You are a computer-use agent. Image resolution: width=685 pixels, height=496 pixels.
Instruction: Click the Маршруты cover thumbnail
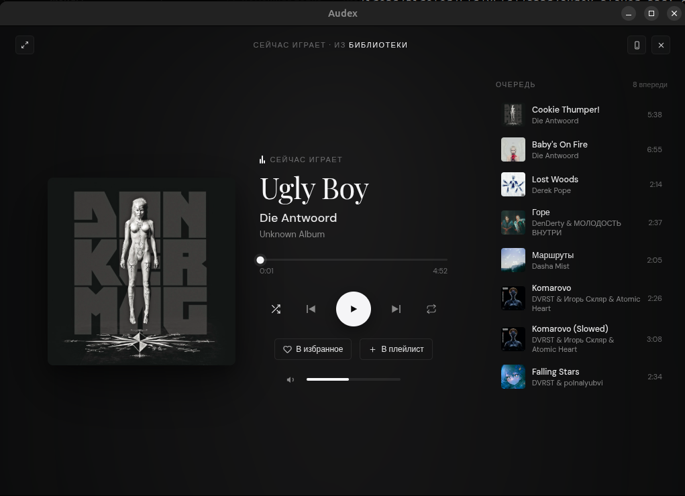click(513, 260)
